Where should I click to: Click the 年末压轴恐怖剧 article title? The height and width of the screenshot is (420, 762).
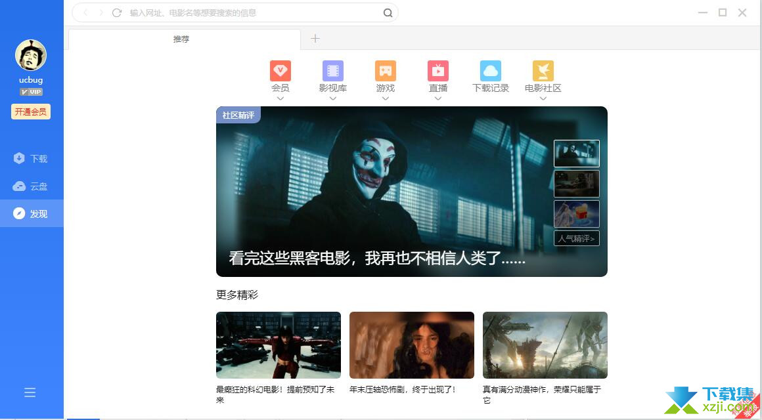[x=403, y=389]
